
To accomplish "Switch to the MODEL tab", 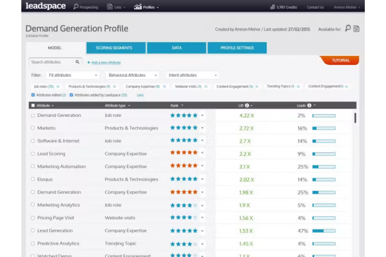I will point(55,48).
